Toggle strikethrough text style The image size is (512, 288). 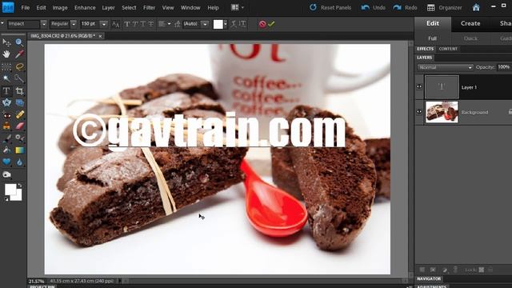click(x=150, y=24)
